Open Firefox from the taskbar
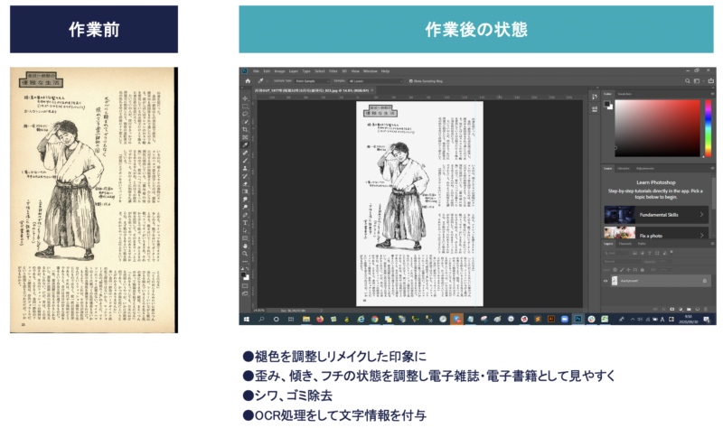Viewport: 723px width, 428px height. click(x=320, y=320)
